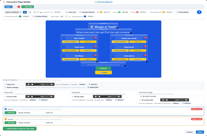Click the resize handle of the title box
Viewport: 207px width, 136px height.
[x=117, y=28]
